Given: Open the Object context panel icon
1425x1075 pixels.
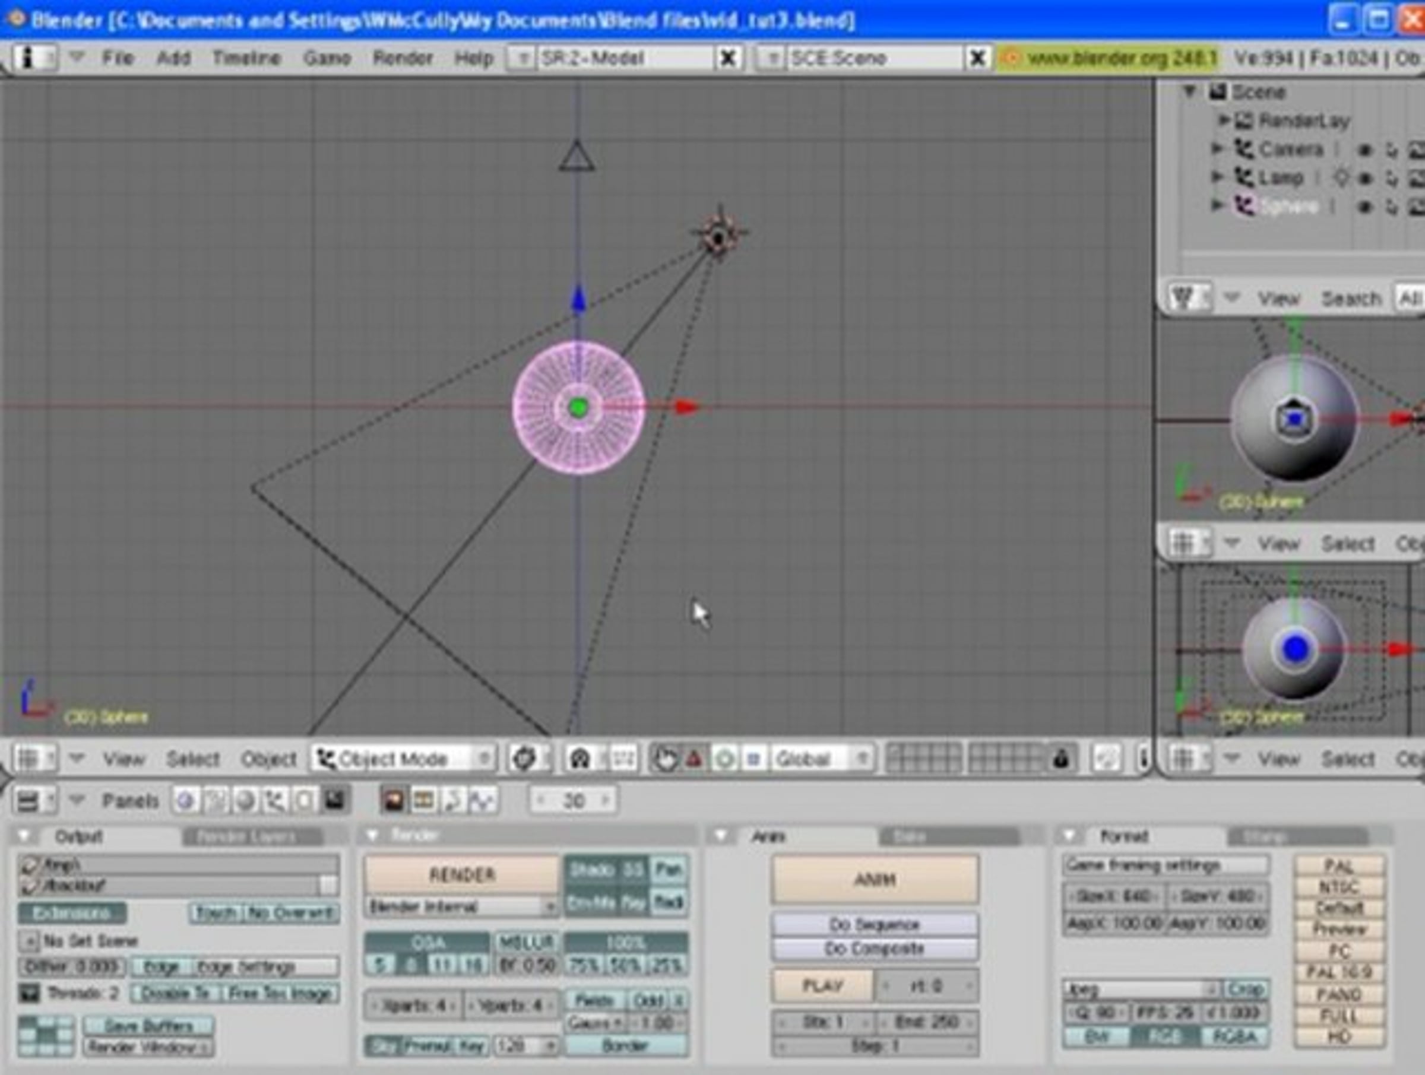Looking at the screenshot, I should 274,801.
